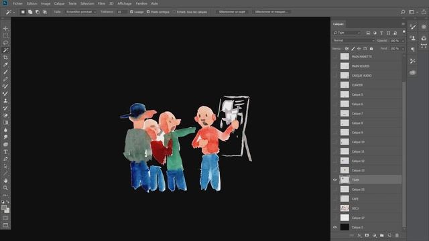Image resolution: width=429 pixels, height=241 pixels.
Task: Turn layer filtering switch on or off
Action: click(x=404, y=32)
